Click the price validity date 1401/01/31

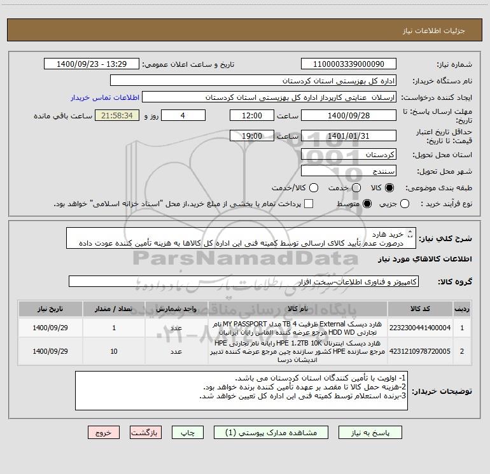(349, 136)
